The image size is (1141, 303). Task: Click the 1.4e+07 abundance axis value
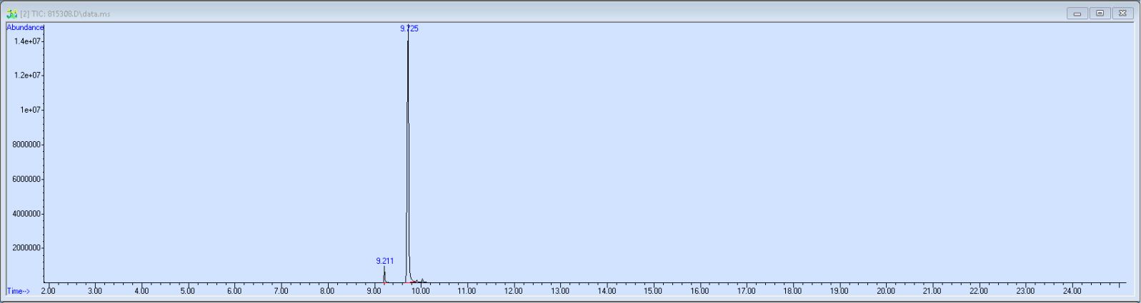click(x=27, y=41)
